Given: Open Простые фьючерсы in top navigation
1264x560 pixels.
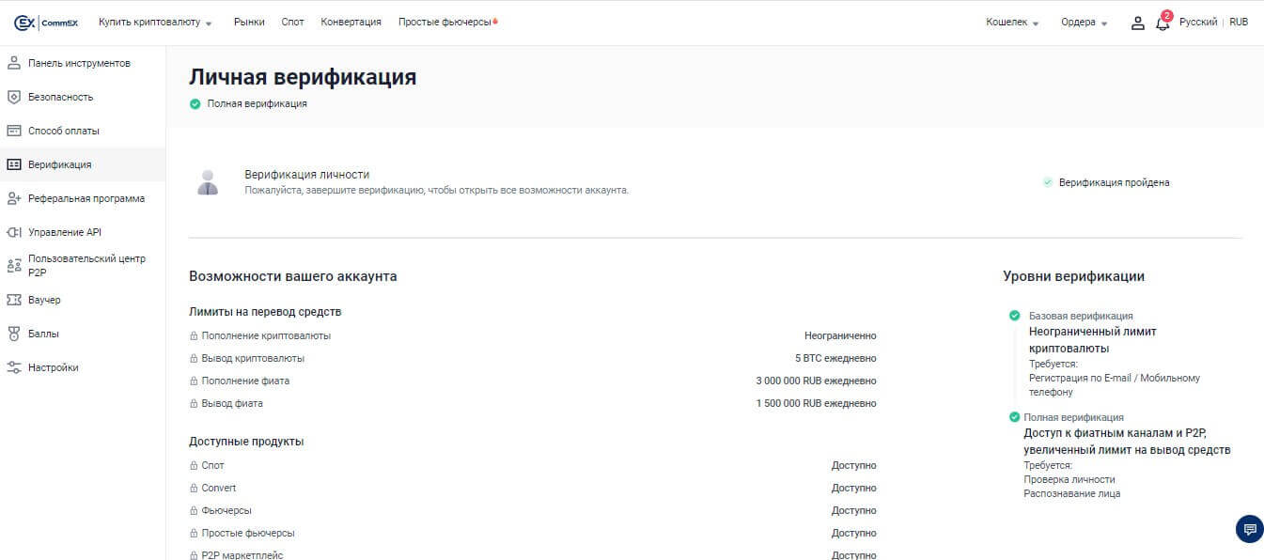Looking at the screenshot, I should point(447,23).
